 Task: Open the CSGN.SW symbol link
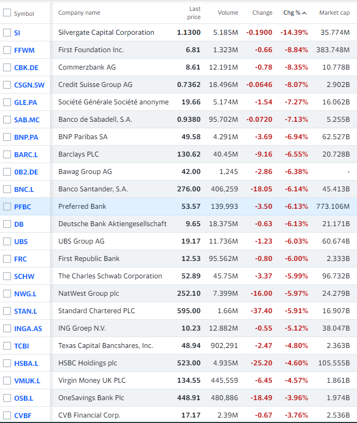pyautogui.click(x=29, y=85)
